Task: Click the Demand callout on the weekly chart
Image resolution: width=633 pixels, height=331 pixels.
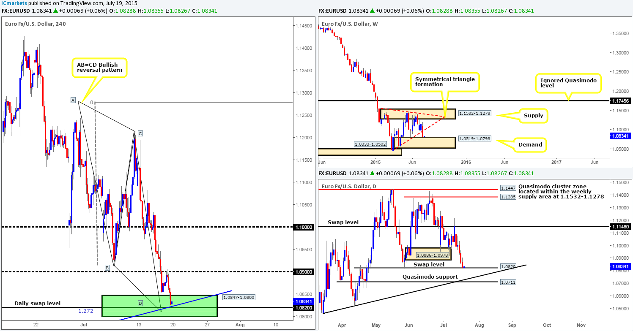Action: (531, 145)
